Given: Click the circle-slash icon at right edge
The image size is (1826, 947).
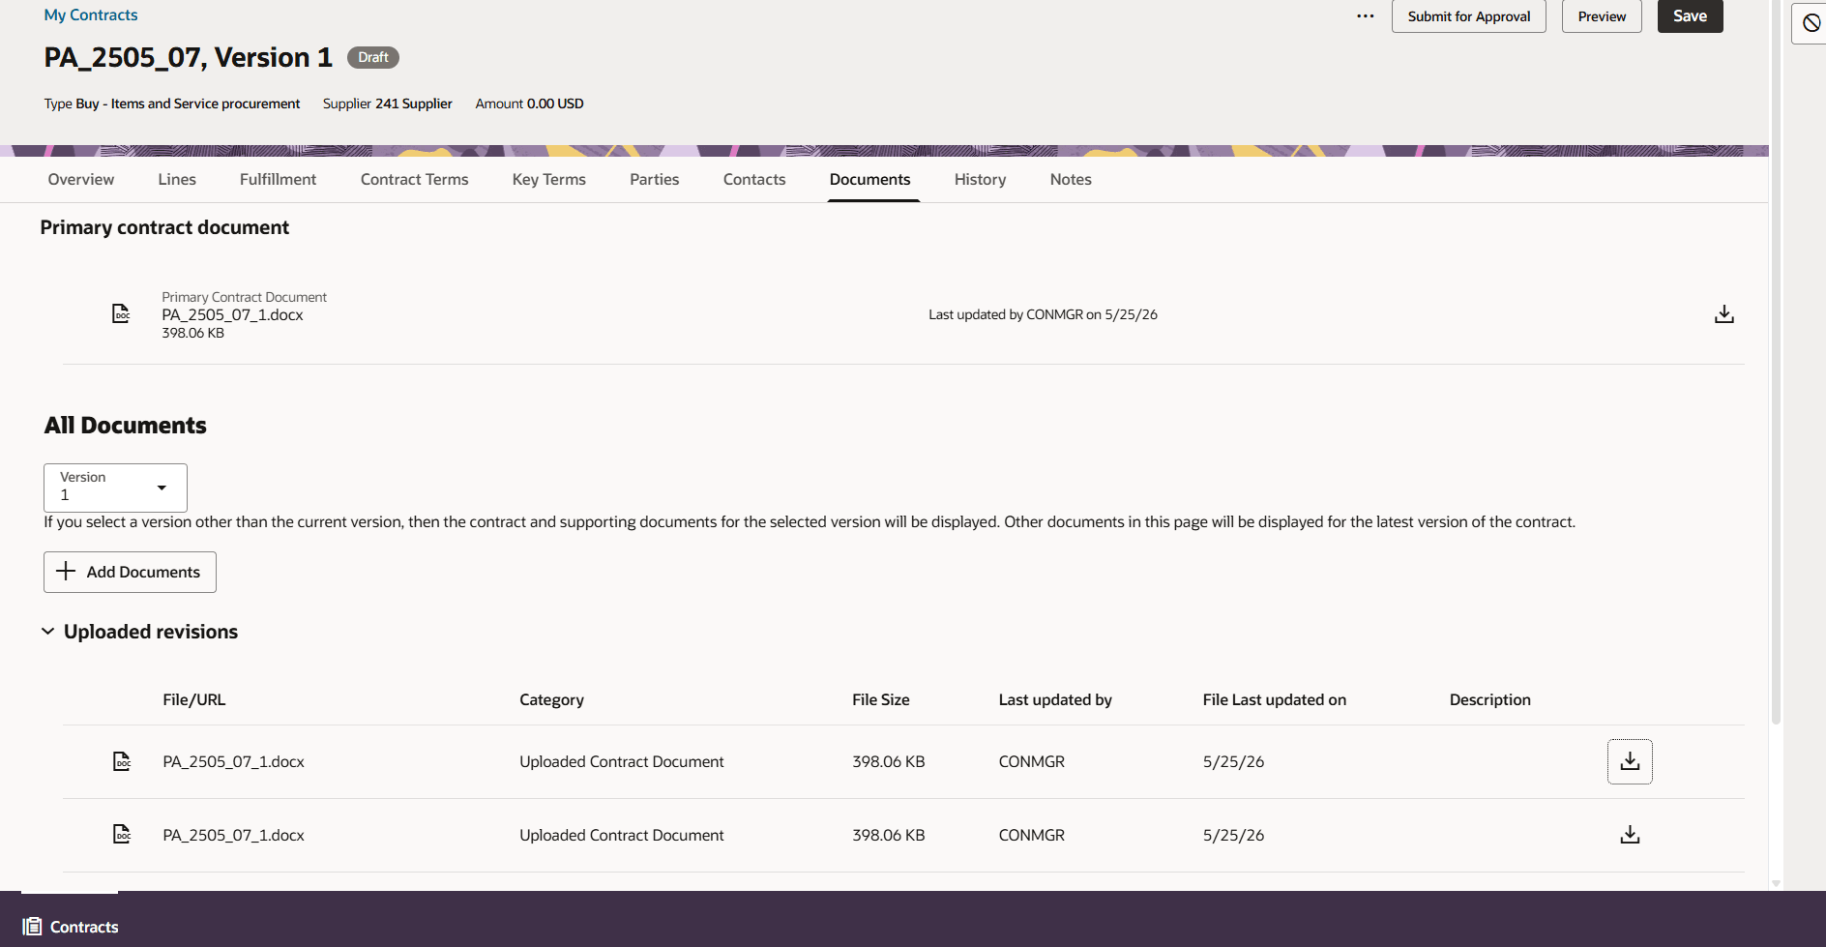Looking at the screenshot, I should coord(1811,23).
